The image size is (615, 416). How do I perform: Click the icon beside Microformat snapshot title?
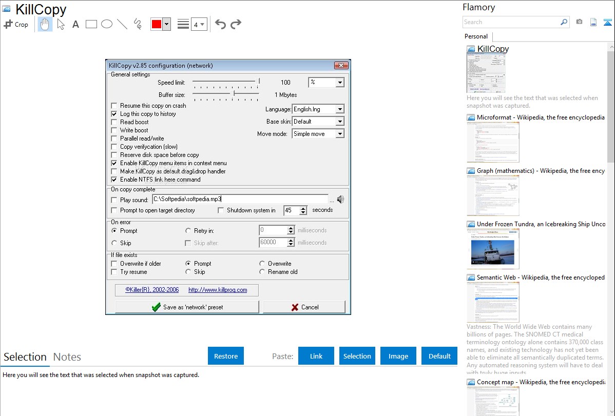tap(471, 117)
